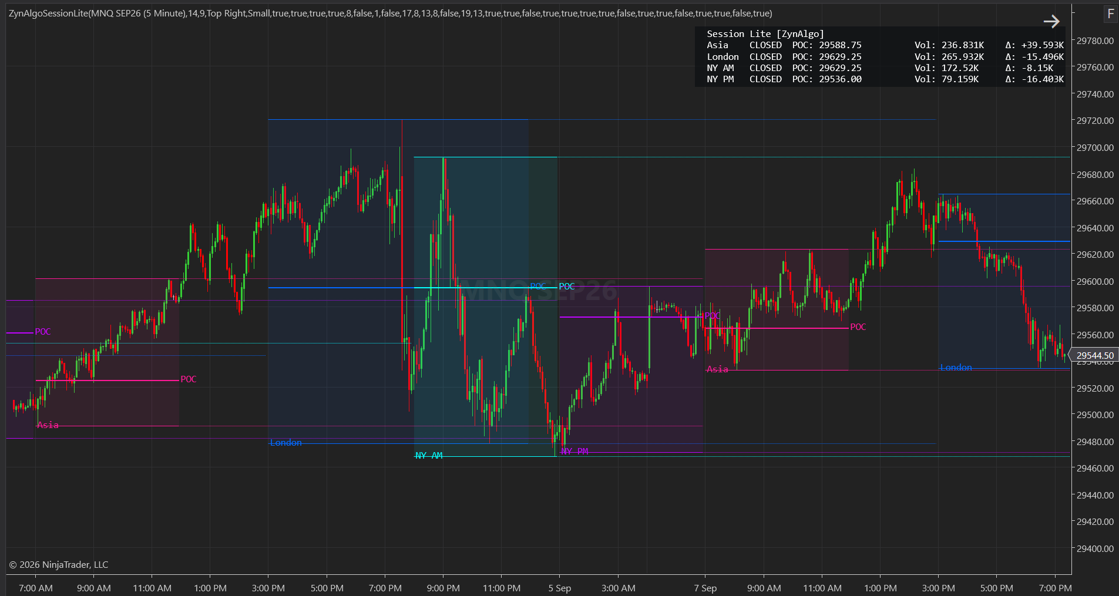Click the blue London label under first session box
This screenshot has height=596, width=1119.
pos(286,443)
